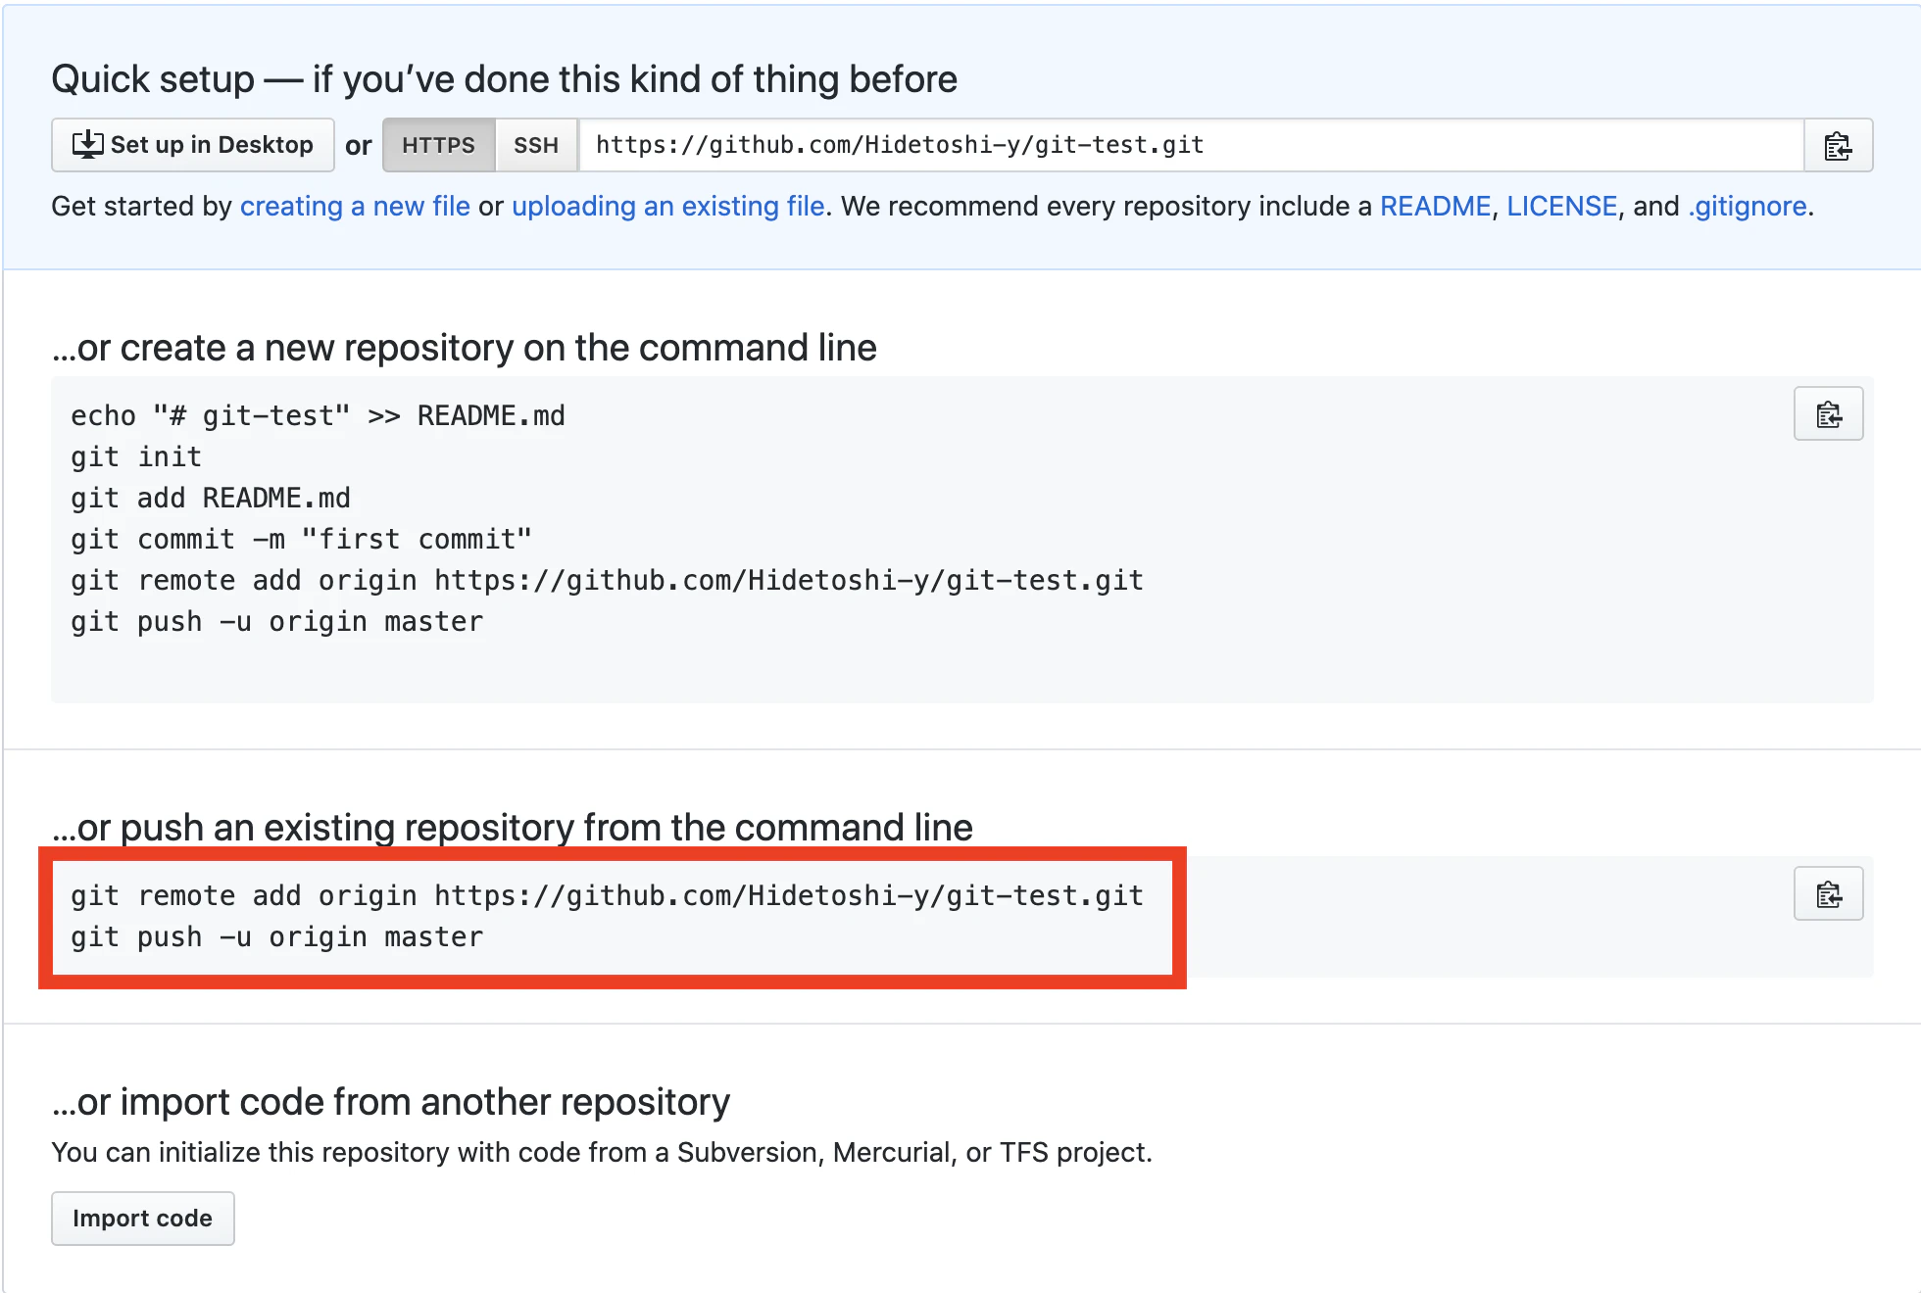Screen dimensions: 1921x1293
Task: Switch the clone URL to SSH
Action: pos(536,145)
